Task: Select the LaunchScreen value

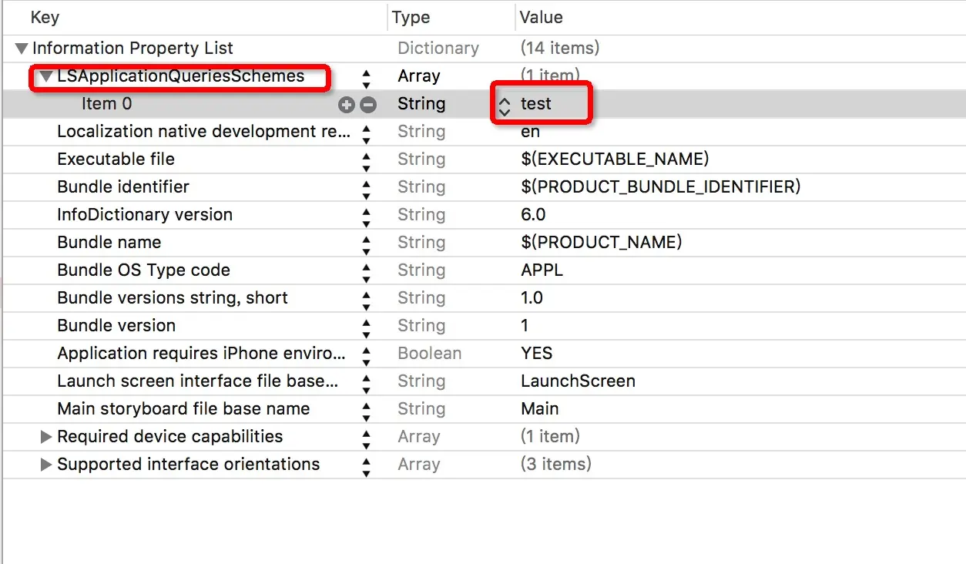Action: (x=578, y=381)
